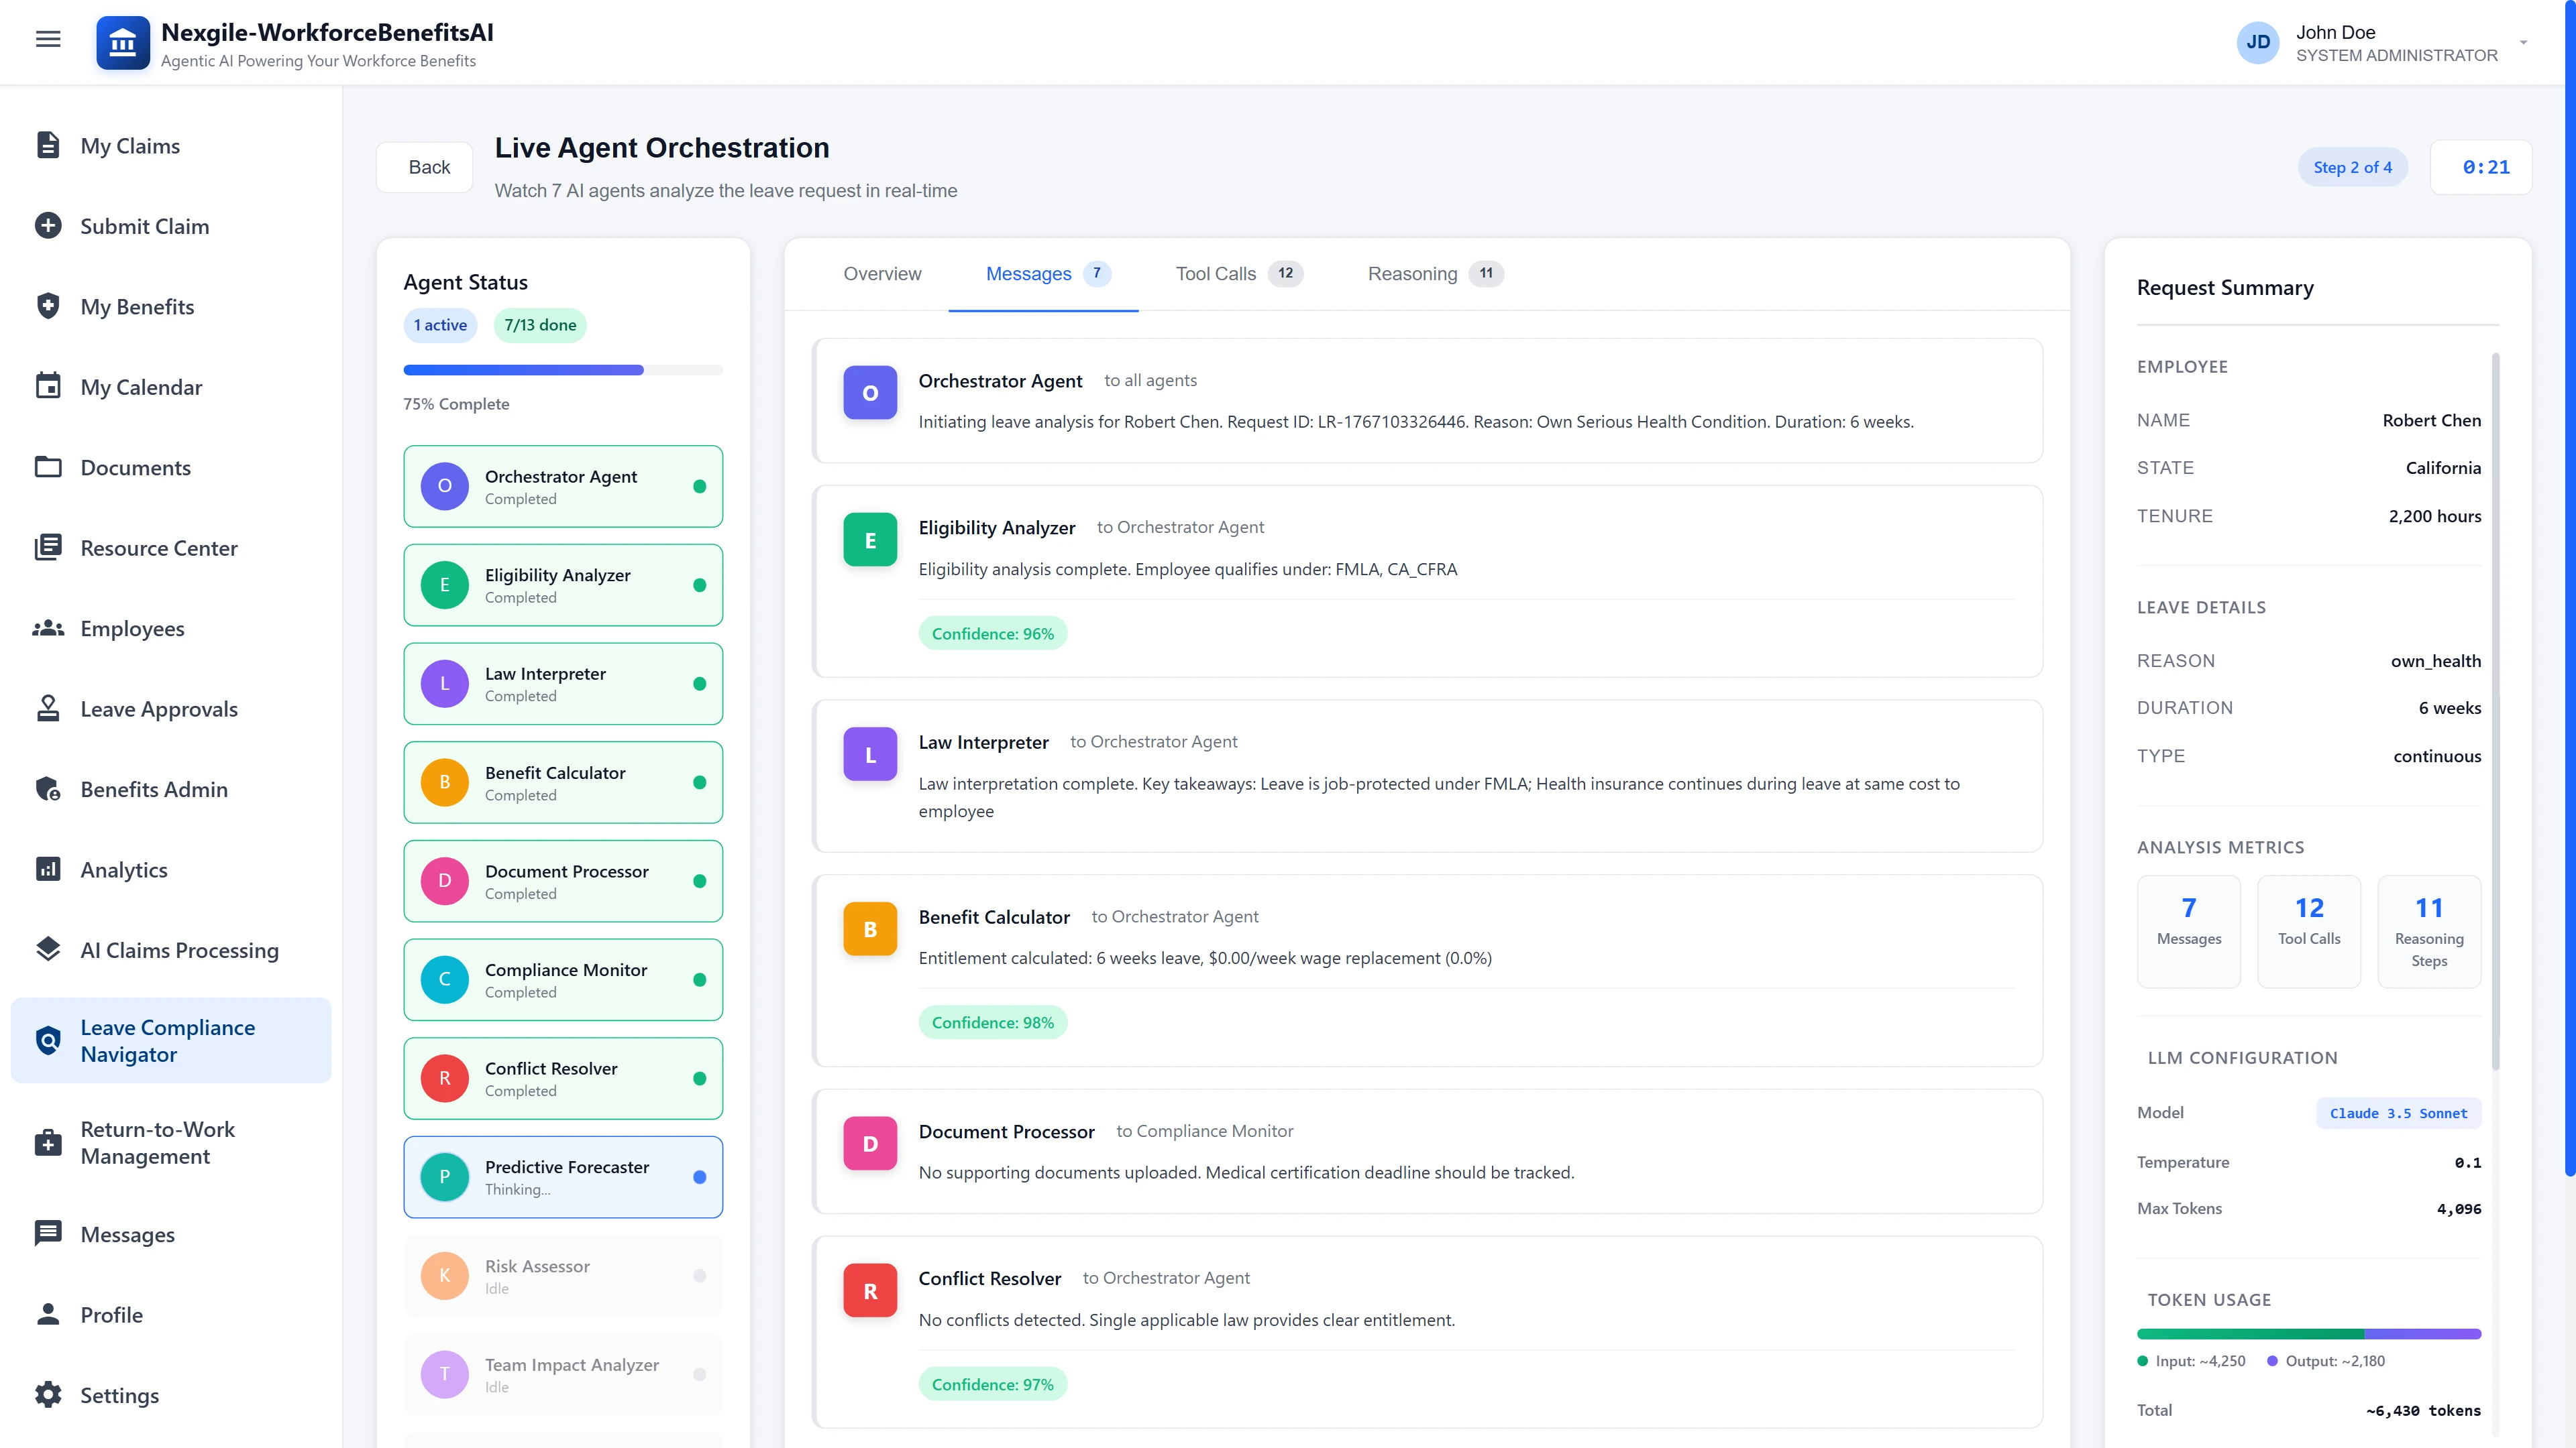Click the Back button

tap(424, 167)
